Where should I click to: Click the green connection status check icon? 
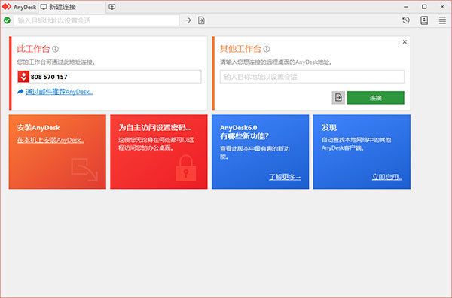point(7,20)
